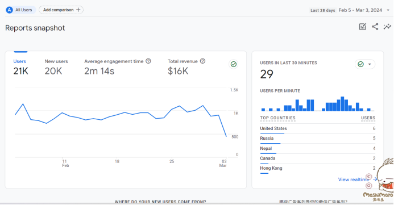The height and width of the screenshot is (205, 394).
Task: Click the Add comparison button
Action: [61, 10]
